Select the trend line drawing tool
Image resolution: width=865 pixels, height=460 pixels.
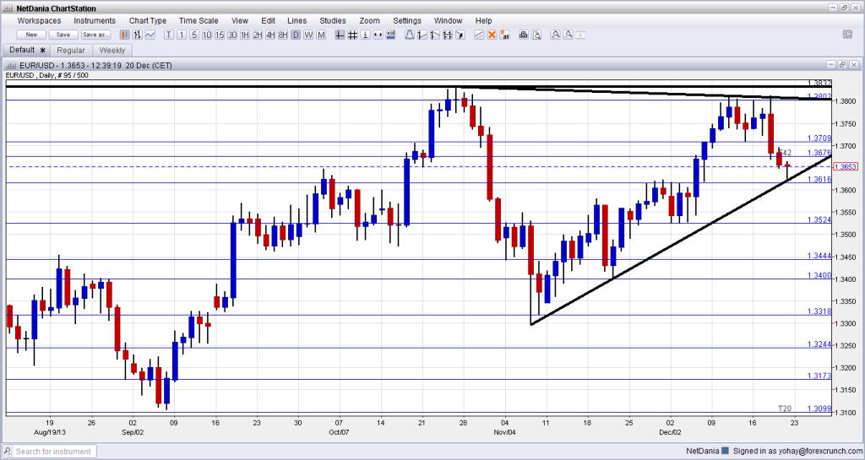[x=479, y=35]
